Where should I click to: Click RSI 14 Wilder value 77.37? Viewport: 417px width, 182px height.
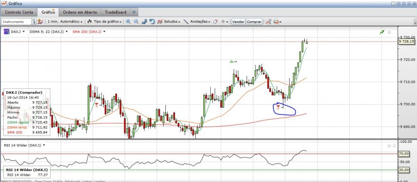pyautogui.click(x=43, y=175)
